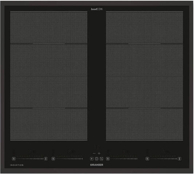Set power on the far-right slider
The image size is (194, 174).
[163, 159]
